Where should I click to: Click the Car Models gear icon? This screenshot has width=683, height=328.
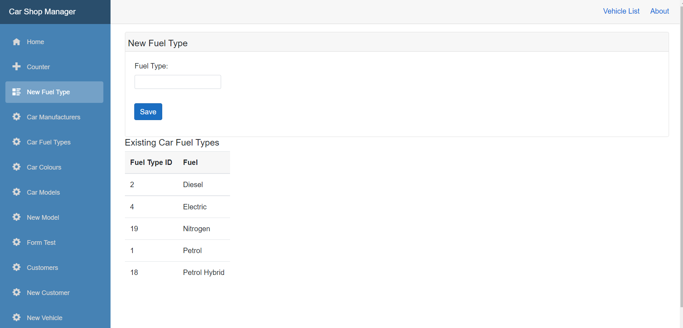coord(17,192)
